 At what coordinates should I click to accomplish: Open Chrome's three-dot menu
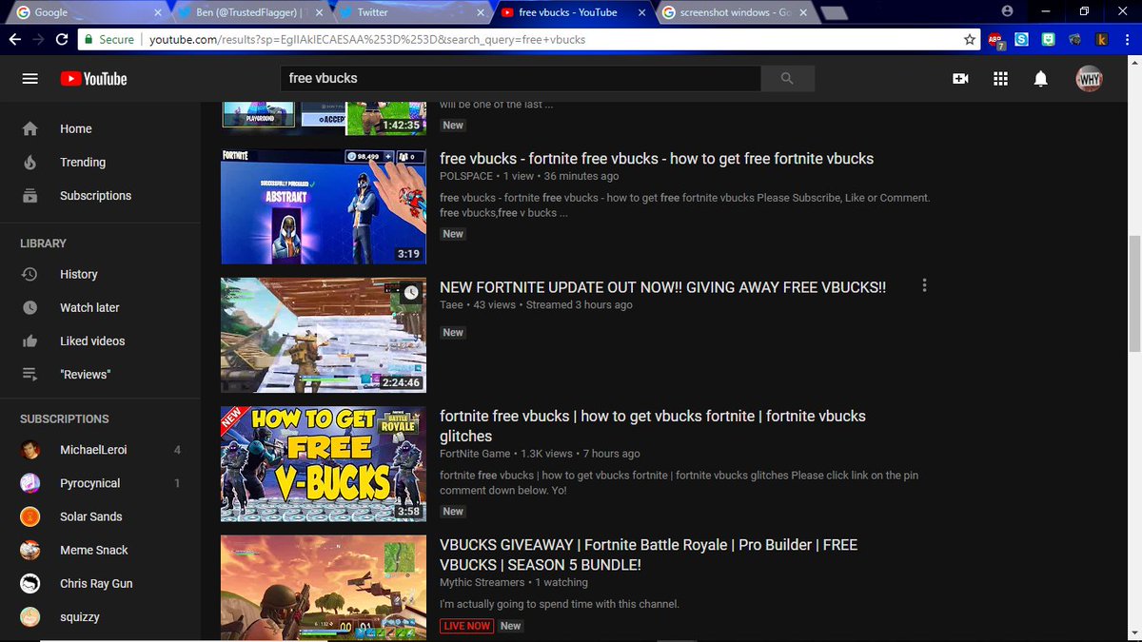[x=1129, y=40]
